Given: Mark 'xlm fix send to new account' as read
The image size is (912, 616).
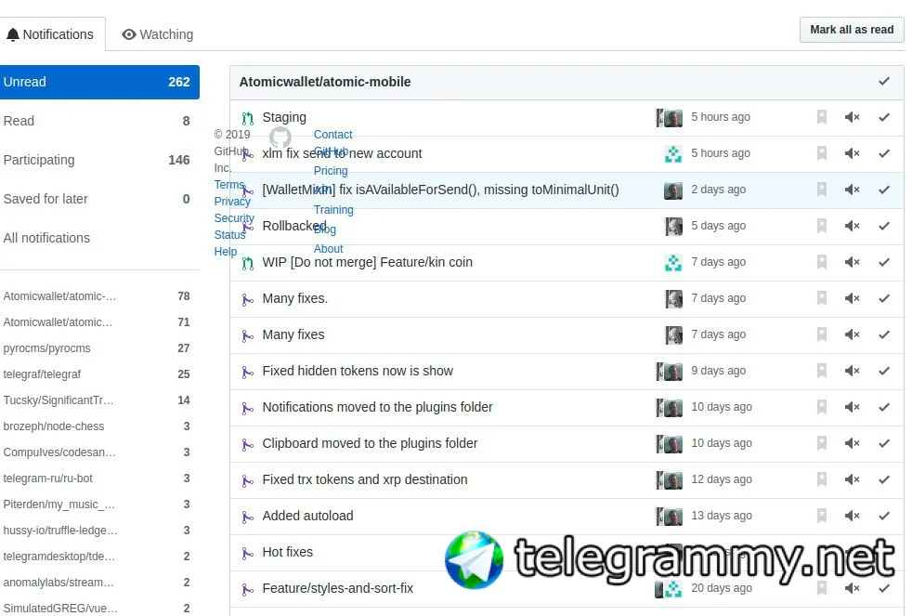Looking at the screenshot, I should pyautogui.click(x=884, y=153).
